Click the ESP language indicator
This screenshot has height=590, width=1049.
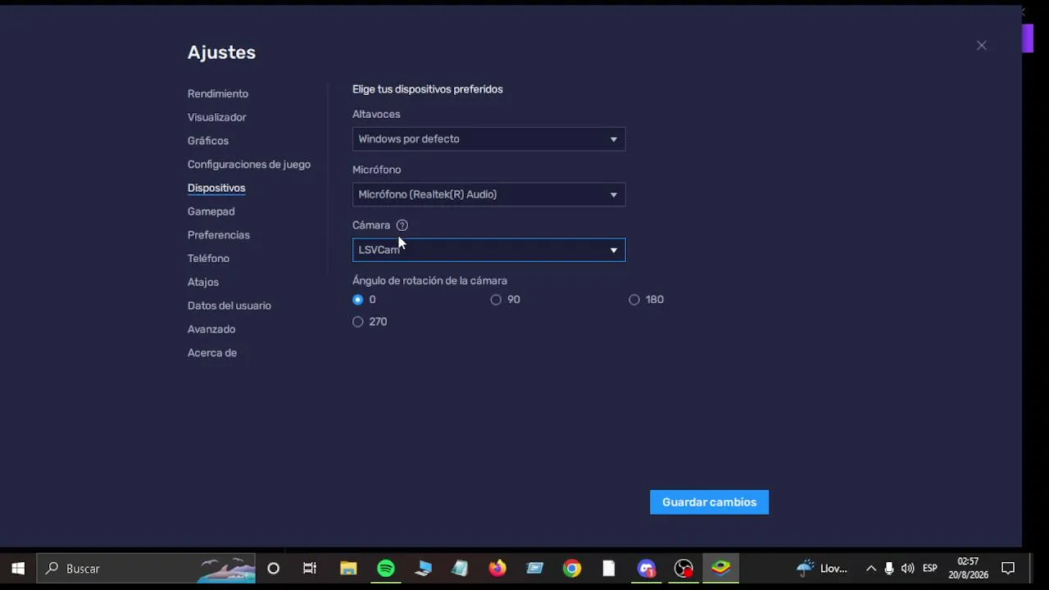pos(930,569)
